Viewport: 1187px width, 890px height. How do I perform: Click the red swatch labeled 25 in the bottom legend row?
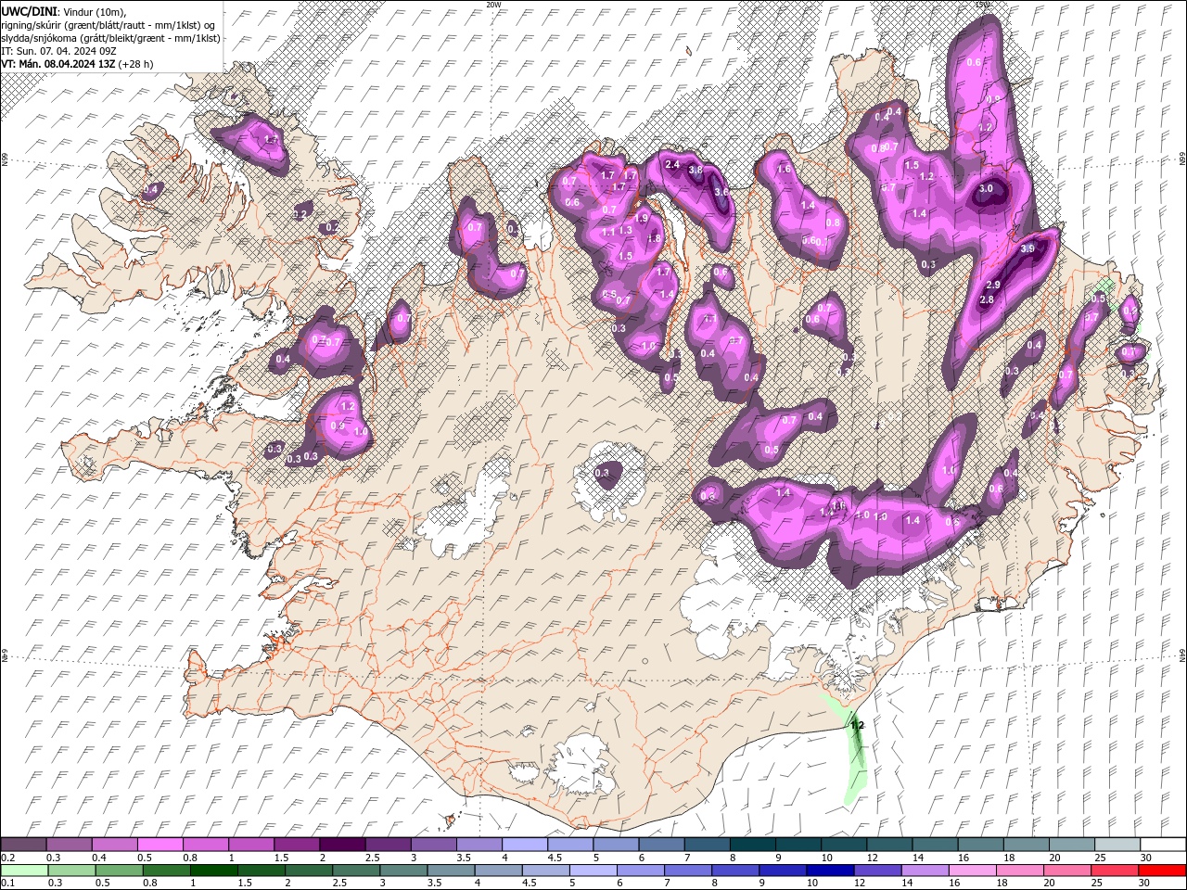coord(1115,871)
